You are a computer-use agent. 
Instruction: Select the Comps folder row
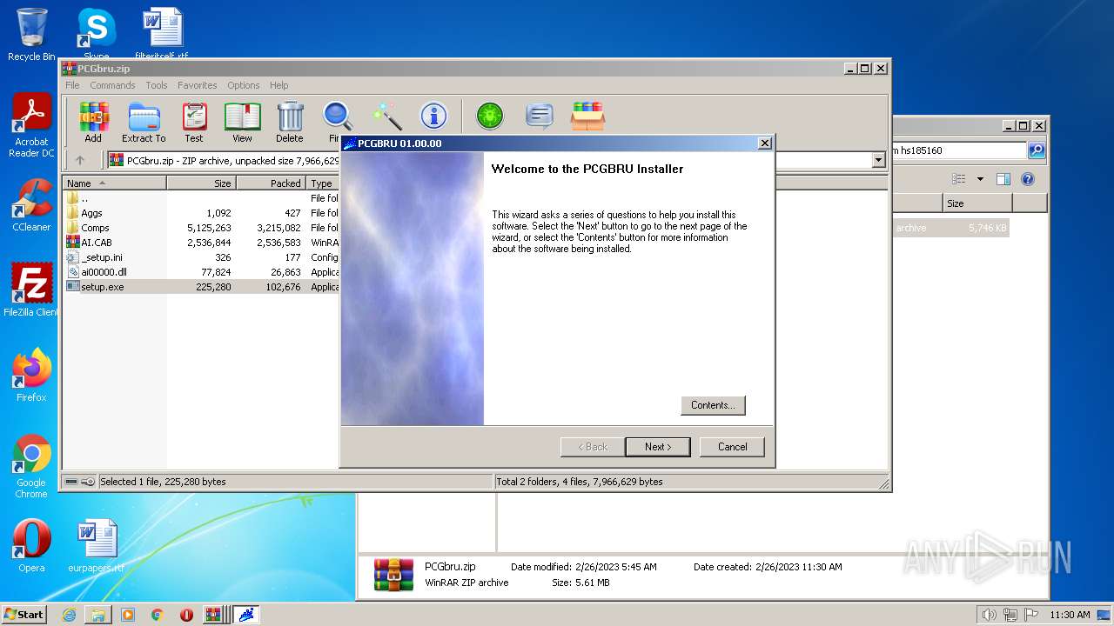[x=202, y=228]
